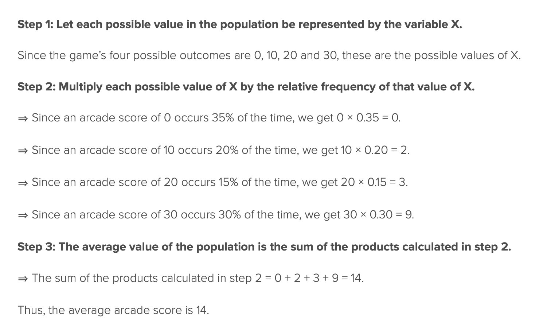The height and width of the screenshot is (326, 551).
Task: Click the "35%" value in the first bullet
Action: (x=223, y=118)
